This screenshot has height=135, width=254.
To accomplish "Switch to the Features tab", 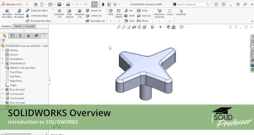I will click(x=6, y=26).
